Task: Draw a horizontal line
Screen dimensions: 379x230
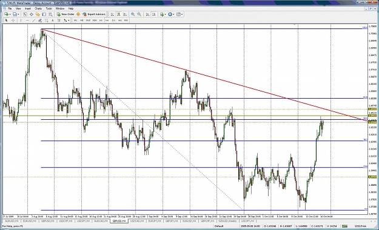Action: 27,20
